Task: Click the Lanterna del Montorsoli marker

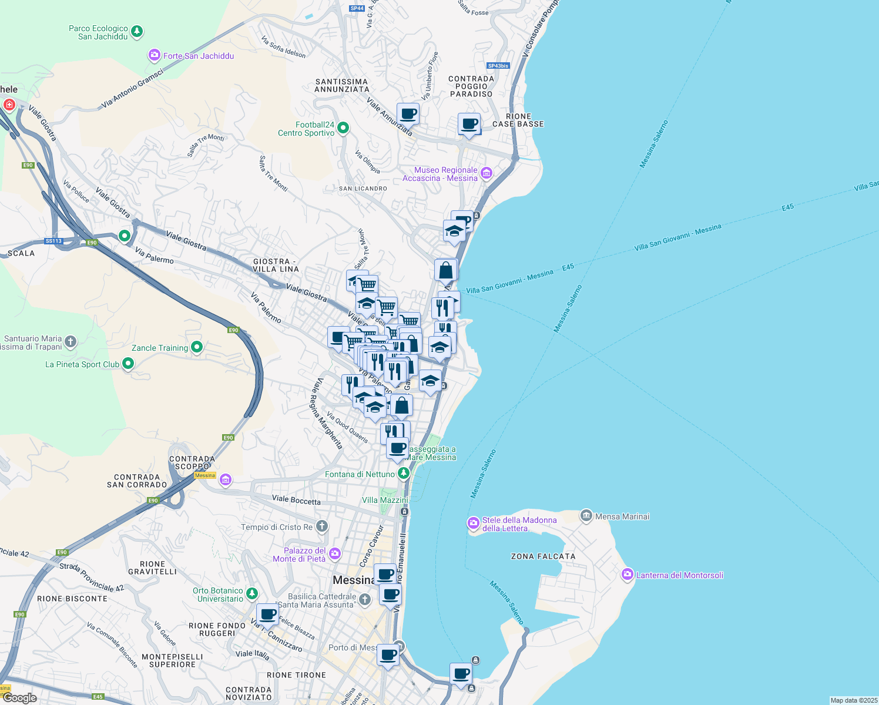Action: click(x=626, y=575)
